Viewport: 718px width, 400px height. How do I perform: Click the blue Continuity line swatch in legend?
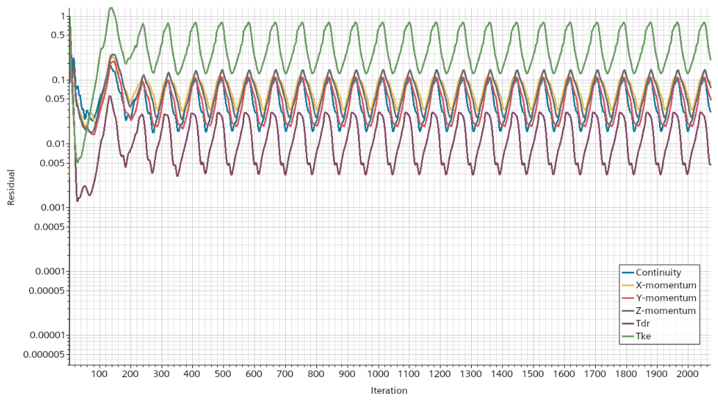[x=628, y=272]
